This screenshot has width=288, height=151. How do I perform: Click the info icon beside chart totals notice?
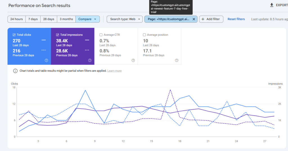tap(15, 71)
